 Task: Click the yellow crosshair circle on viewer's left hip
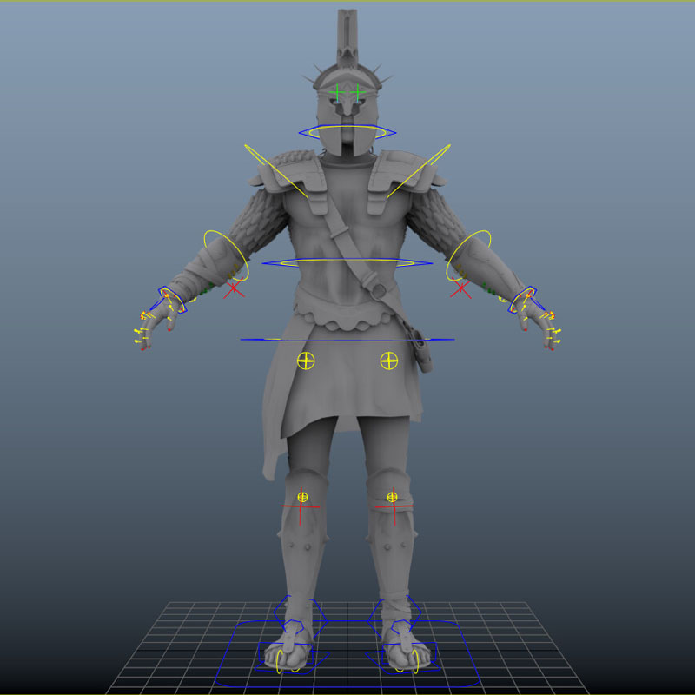[305, 360]
